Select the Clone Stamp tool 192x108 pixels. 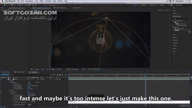(28, 5)
